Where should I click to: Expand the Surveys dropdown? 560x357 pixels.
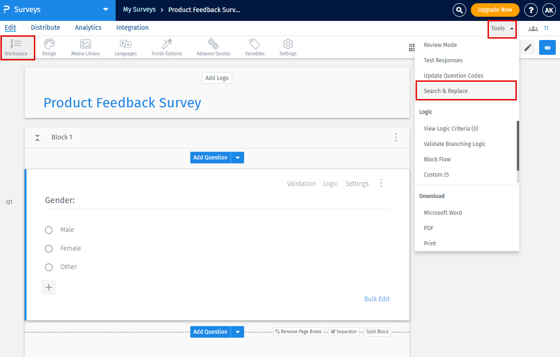click(x=106, y=9)
